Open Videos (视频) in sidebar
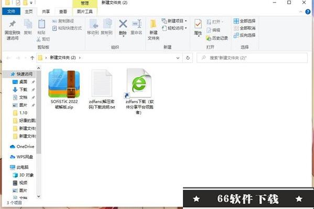Viewport: 314px width, 209px height. [x=20, y=183]
